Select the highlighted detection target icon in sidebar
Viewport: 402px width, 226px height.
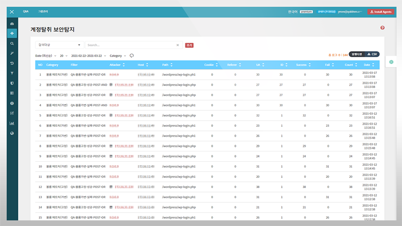tap(12, 33)
